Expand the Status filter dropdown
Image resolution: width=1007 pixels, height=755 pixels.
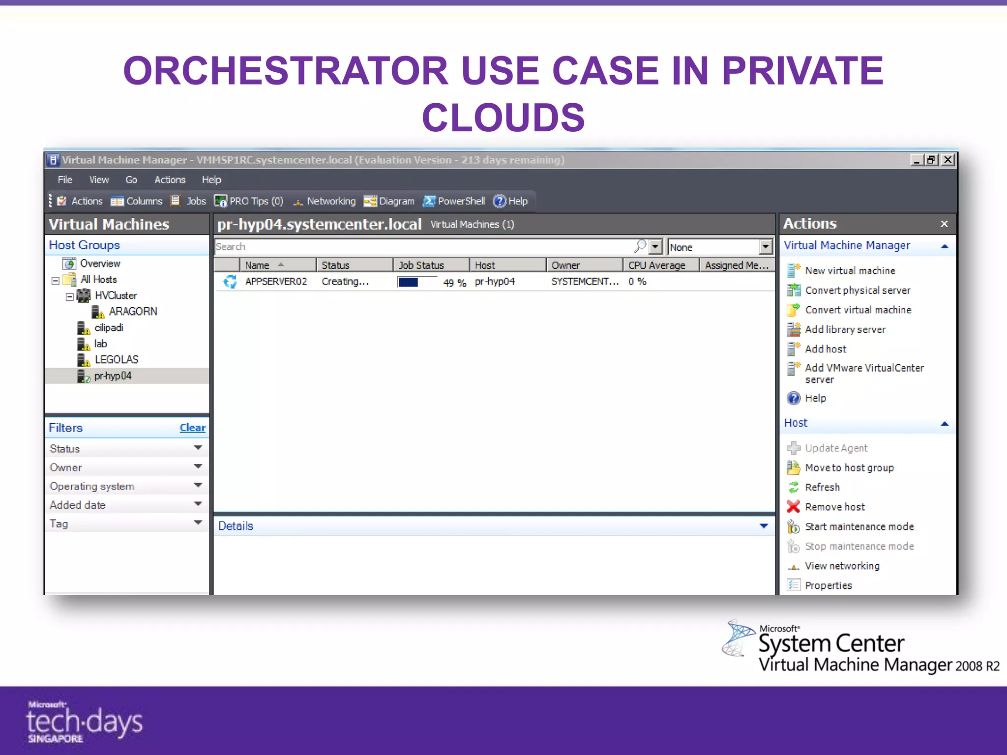point(198,448)
